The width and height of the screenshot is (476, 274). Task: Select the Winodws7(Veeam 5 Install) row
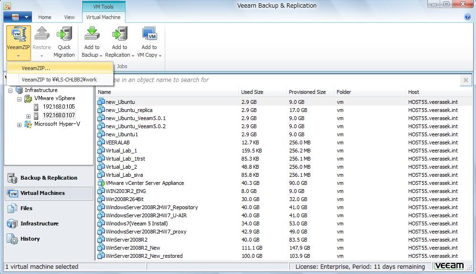coord(284,223)
